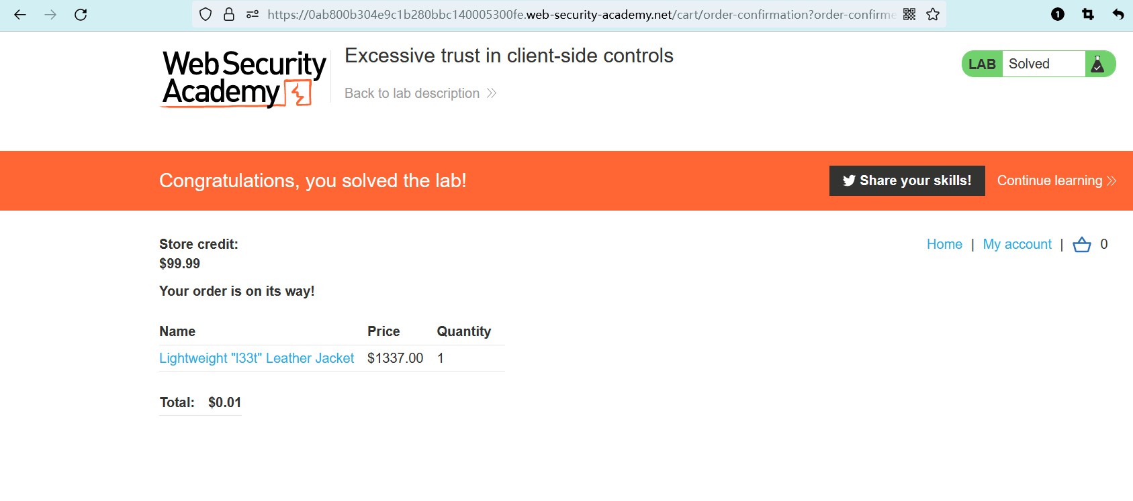
Task: Open the Lightweight "l33t" Leather Jacket link
Action: tap(257, 358)
